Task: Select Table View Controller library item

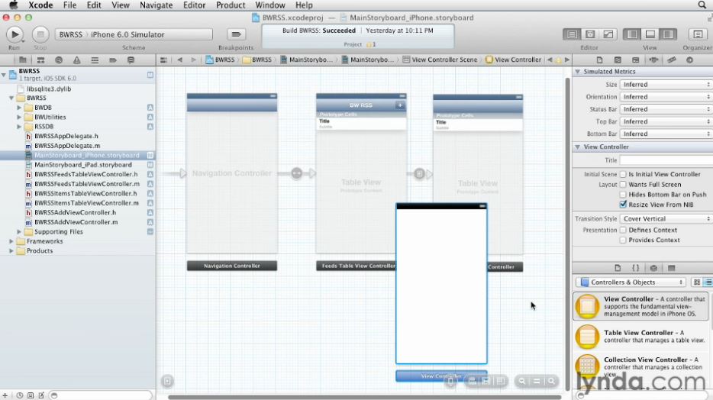Action: click(640, 337)
